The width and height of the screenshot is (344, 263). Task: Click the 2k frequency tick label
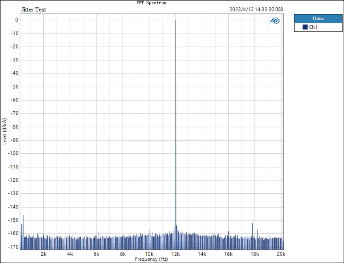pyautogui.click(x=44, y=254)
